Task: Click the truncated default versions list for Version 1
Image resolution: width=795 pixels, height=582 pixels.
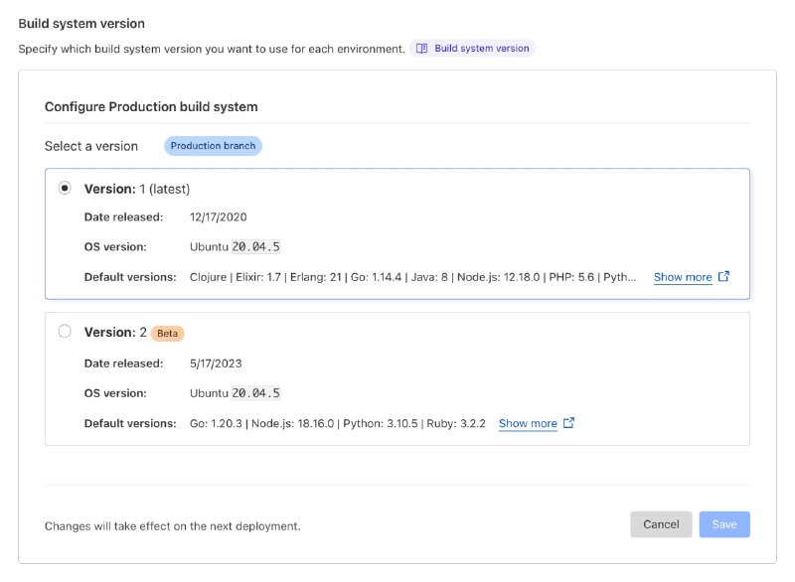Action: 417,277
